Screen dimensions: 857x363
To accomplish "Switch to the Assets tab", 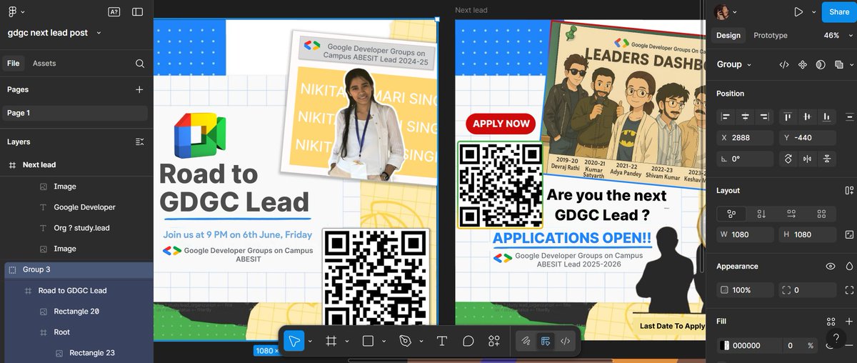I will (44, 64).
